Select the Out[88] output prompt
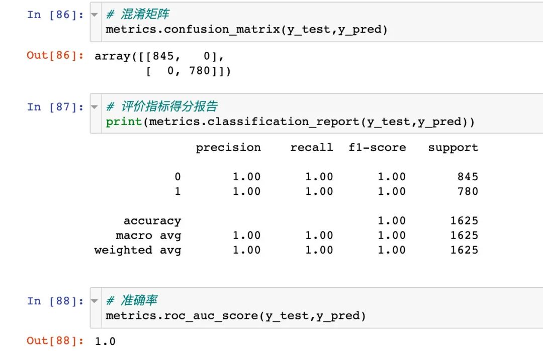 [55, 341]
